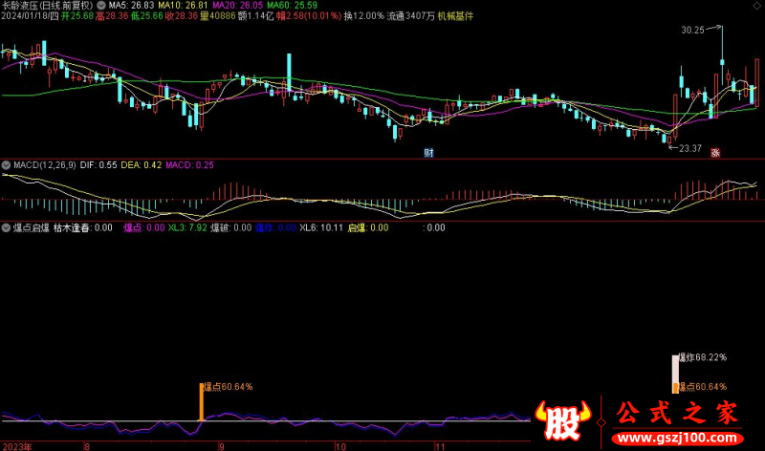The width and height of the screenshot is (765, 451).
Task: Click the orange 爆点60.64% signal bar in September
Action: [202, 401]
